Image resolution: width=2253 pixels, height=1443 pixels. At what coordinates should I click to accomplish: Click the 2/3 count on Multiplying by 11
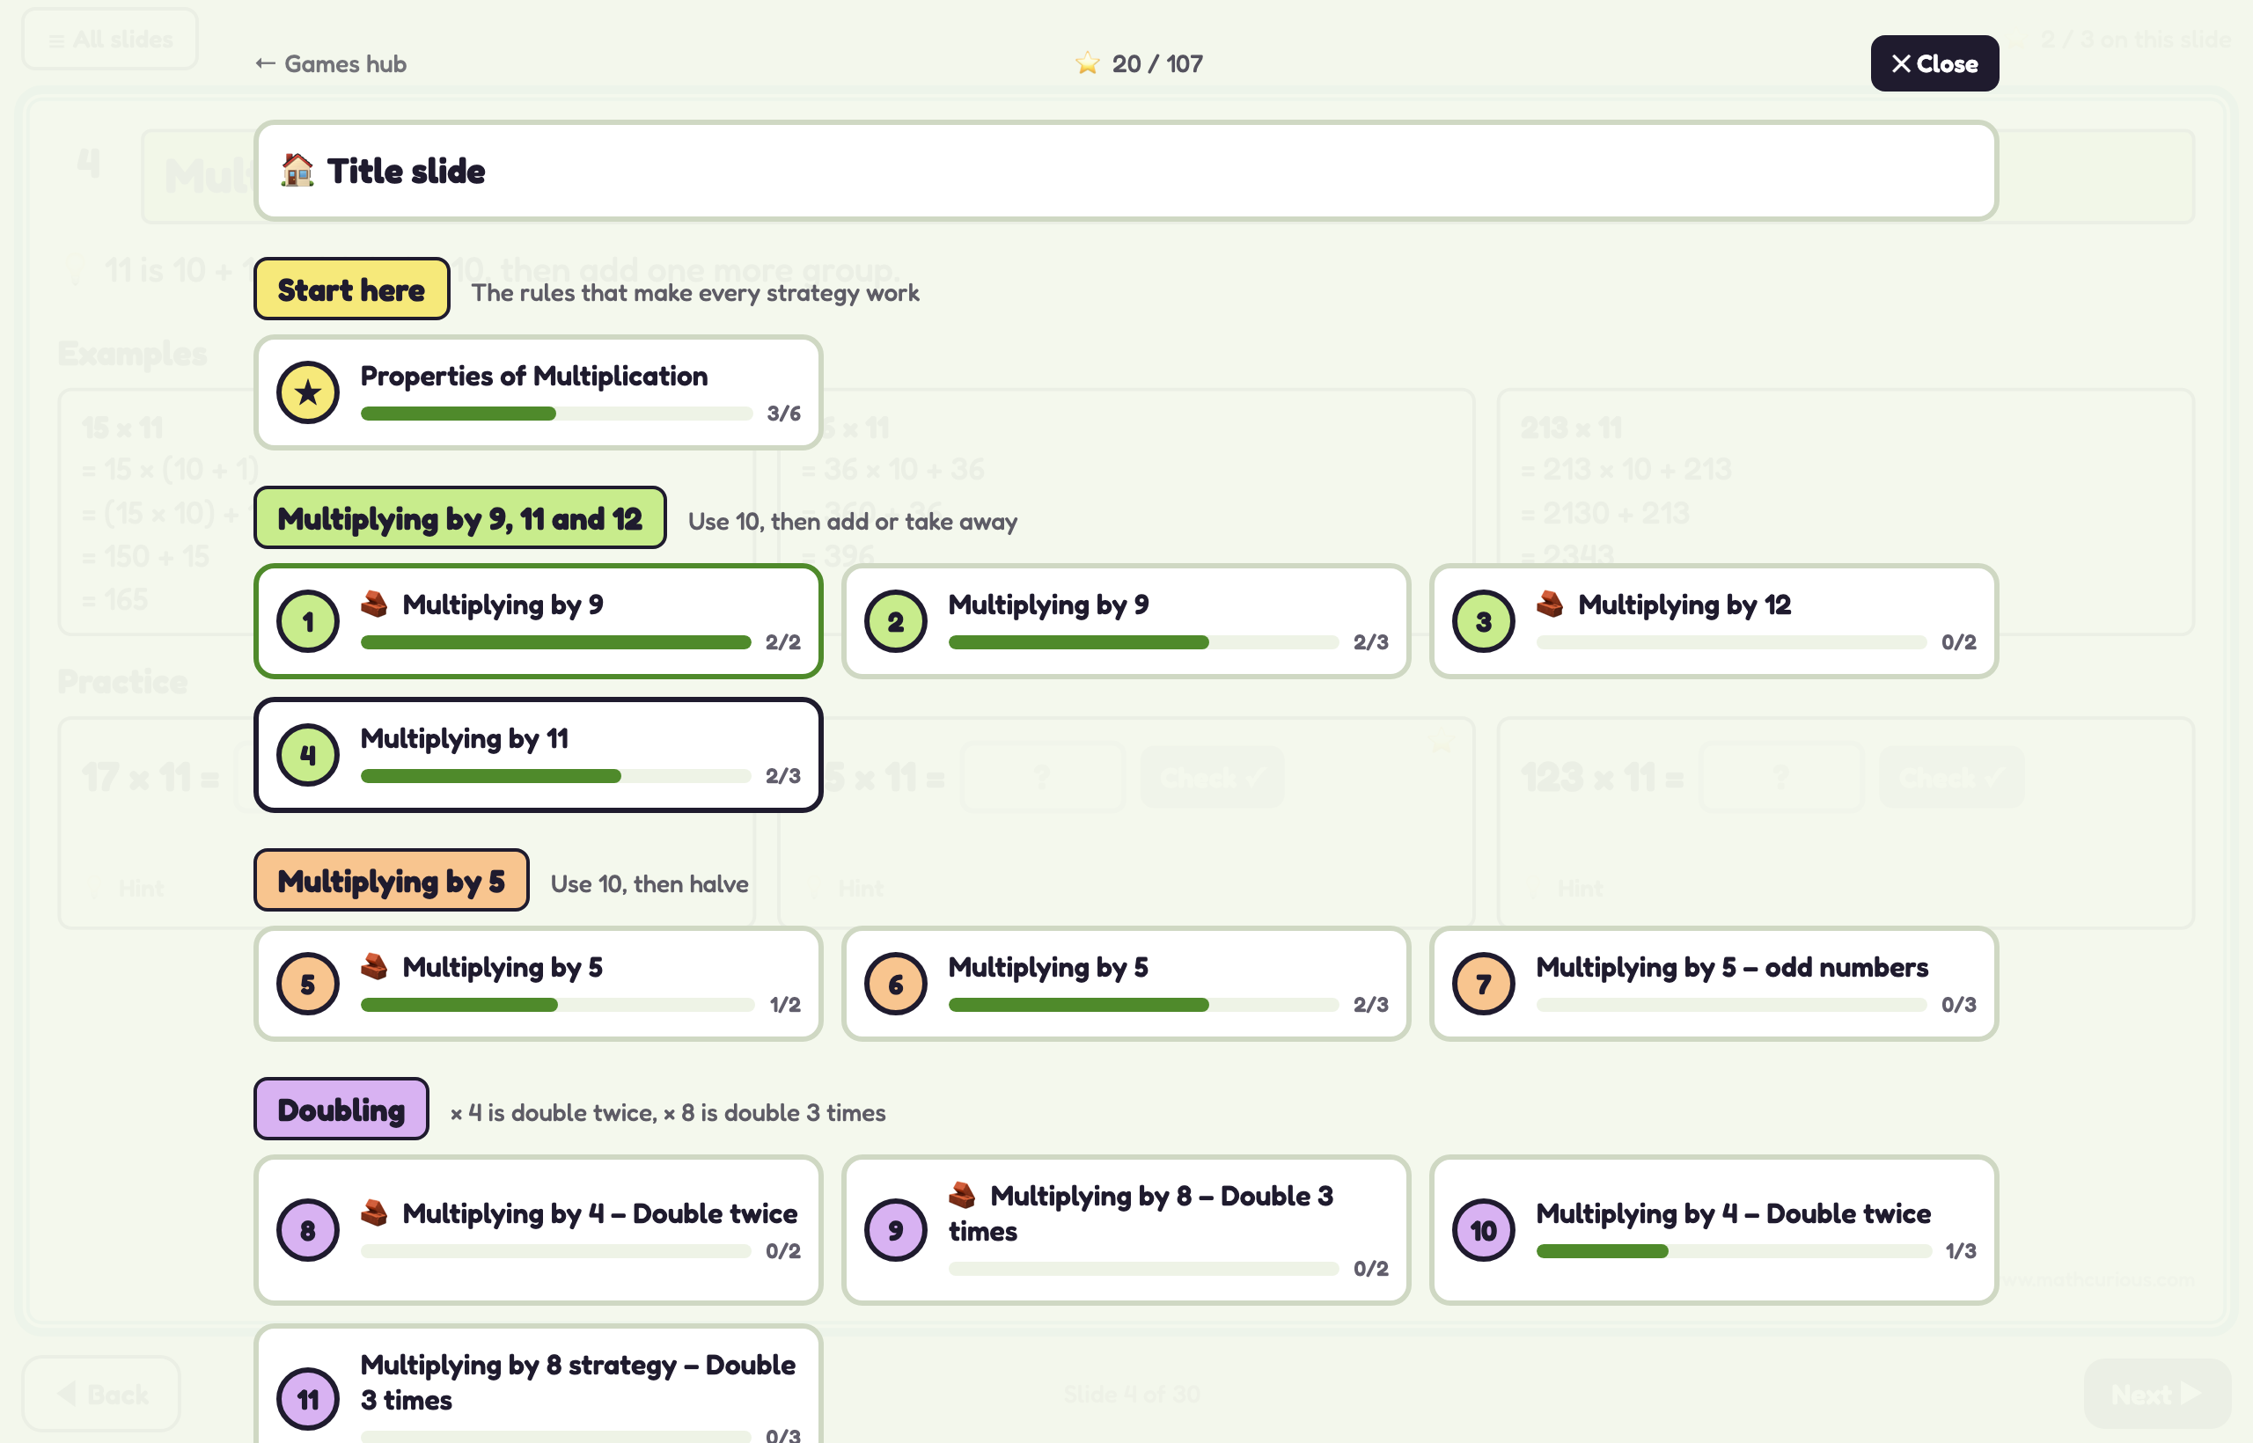point(782,777)
